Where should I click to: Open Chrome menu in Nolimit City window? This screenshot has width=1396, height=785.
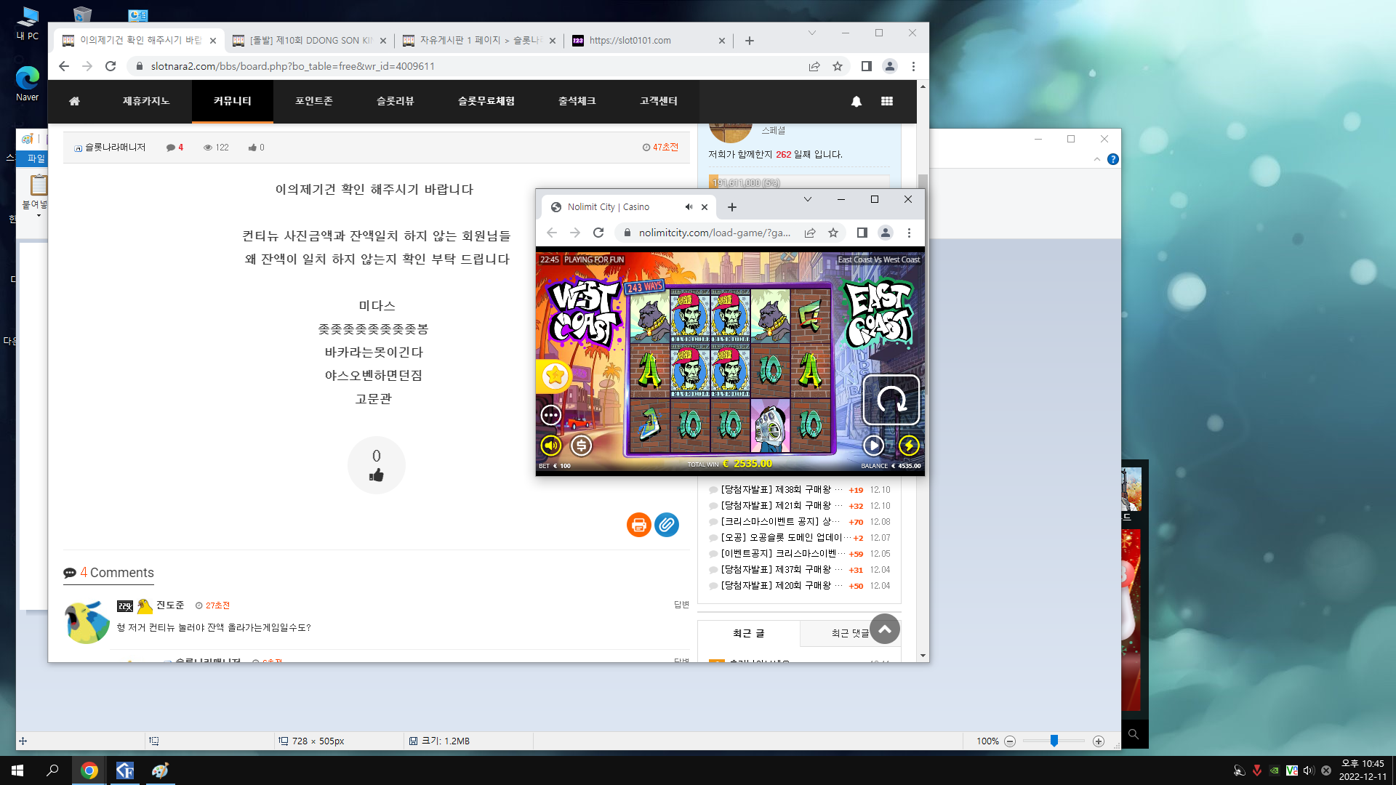point(909,233)
